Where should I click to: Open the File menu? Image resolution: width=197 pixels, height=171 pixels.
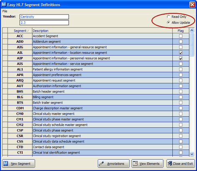pyautogui.click(x=5, y=11)
